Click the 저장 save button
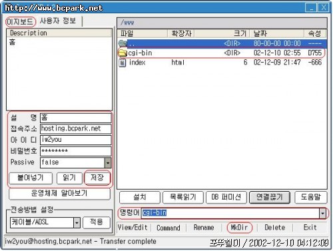 coord(97,178)
